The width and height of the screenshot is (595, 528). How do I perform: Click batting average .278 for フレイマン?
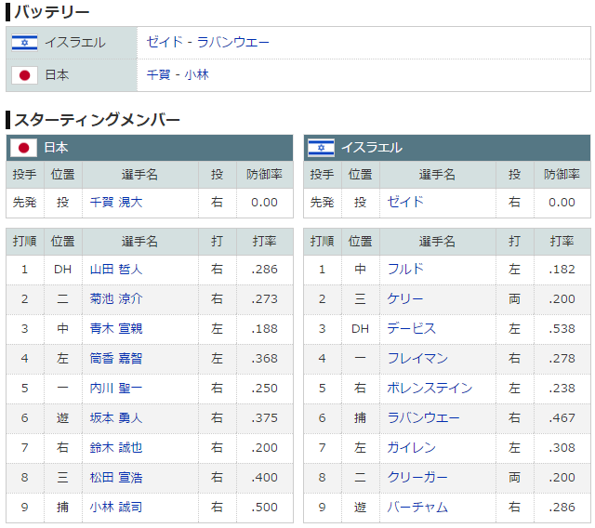[x=562, y=359]
